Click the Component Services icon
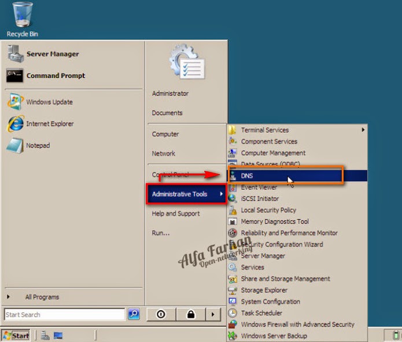402x342 pixels. (x=233, y=141)
